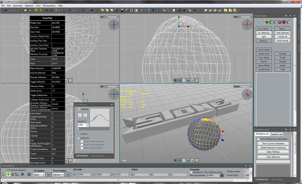Click the Falloff % input field

pyautogui.click(x=81, y=125)
